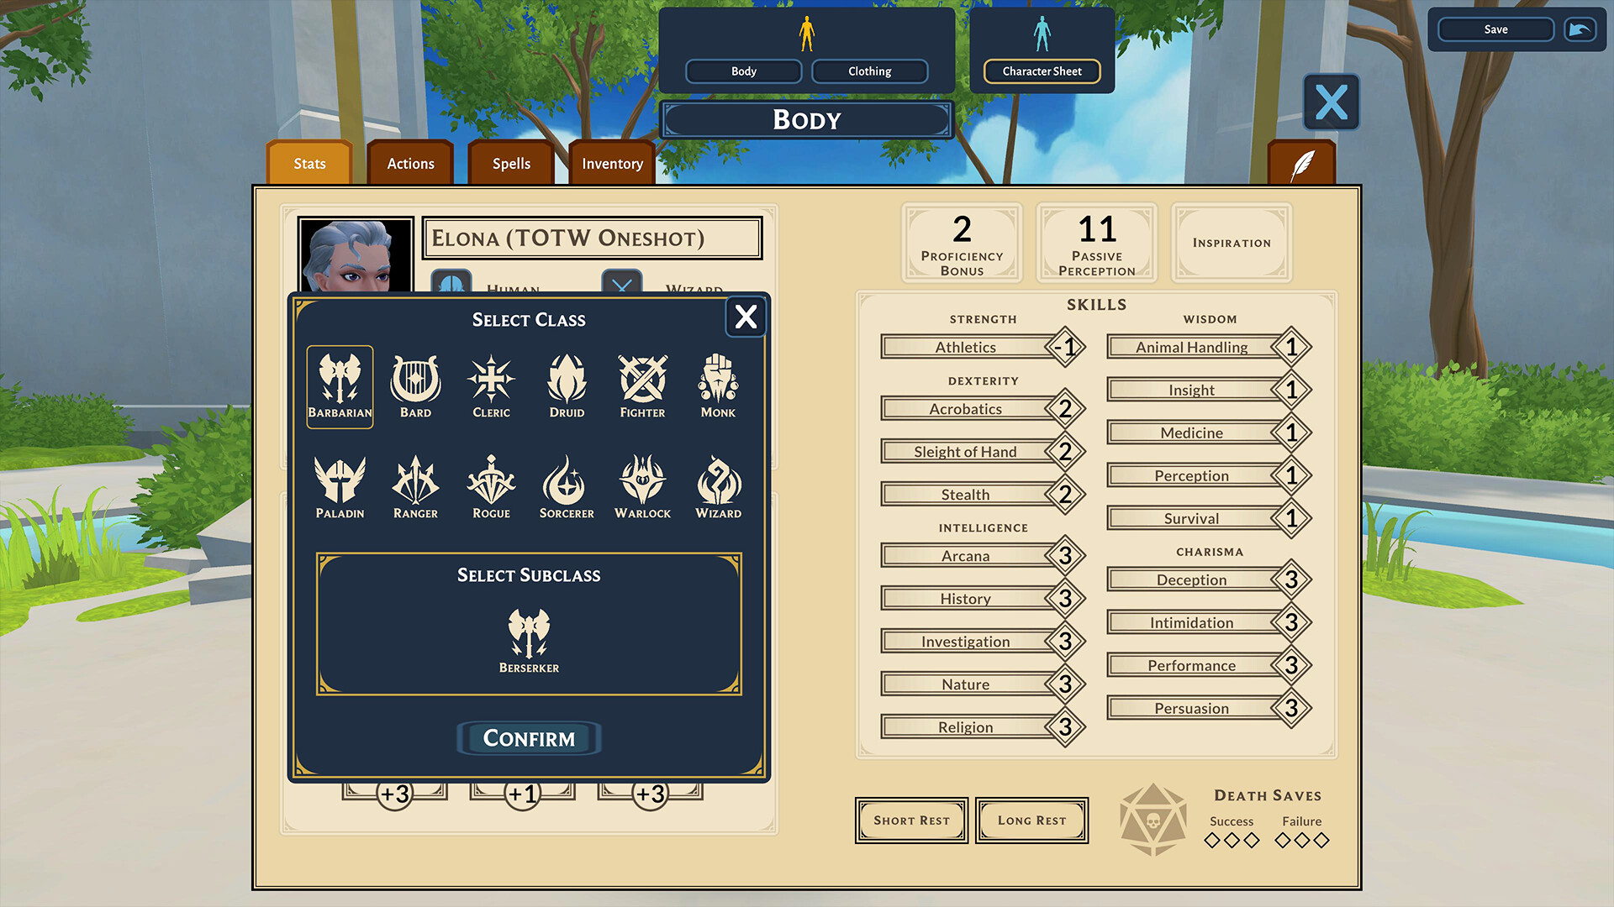Switch to the Spells tab
Screen dimensions: 1614x907
(511, 163)
